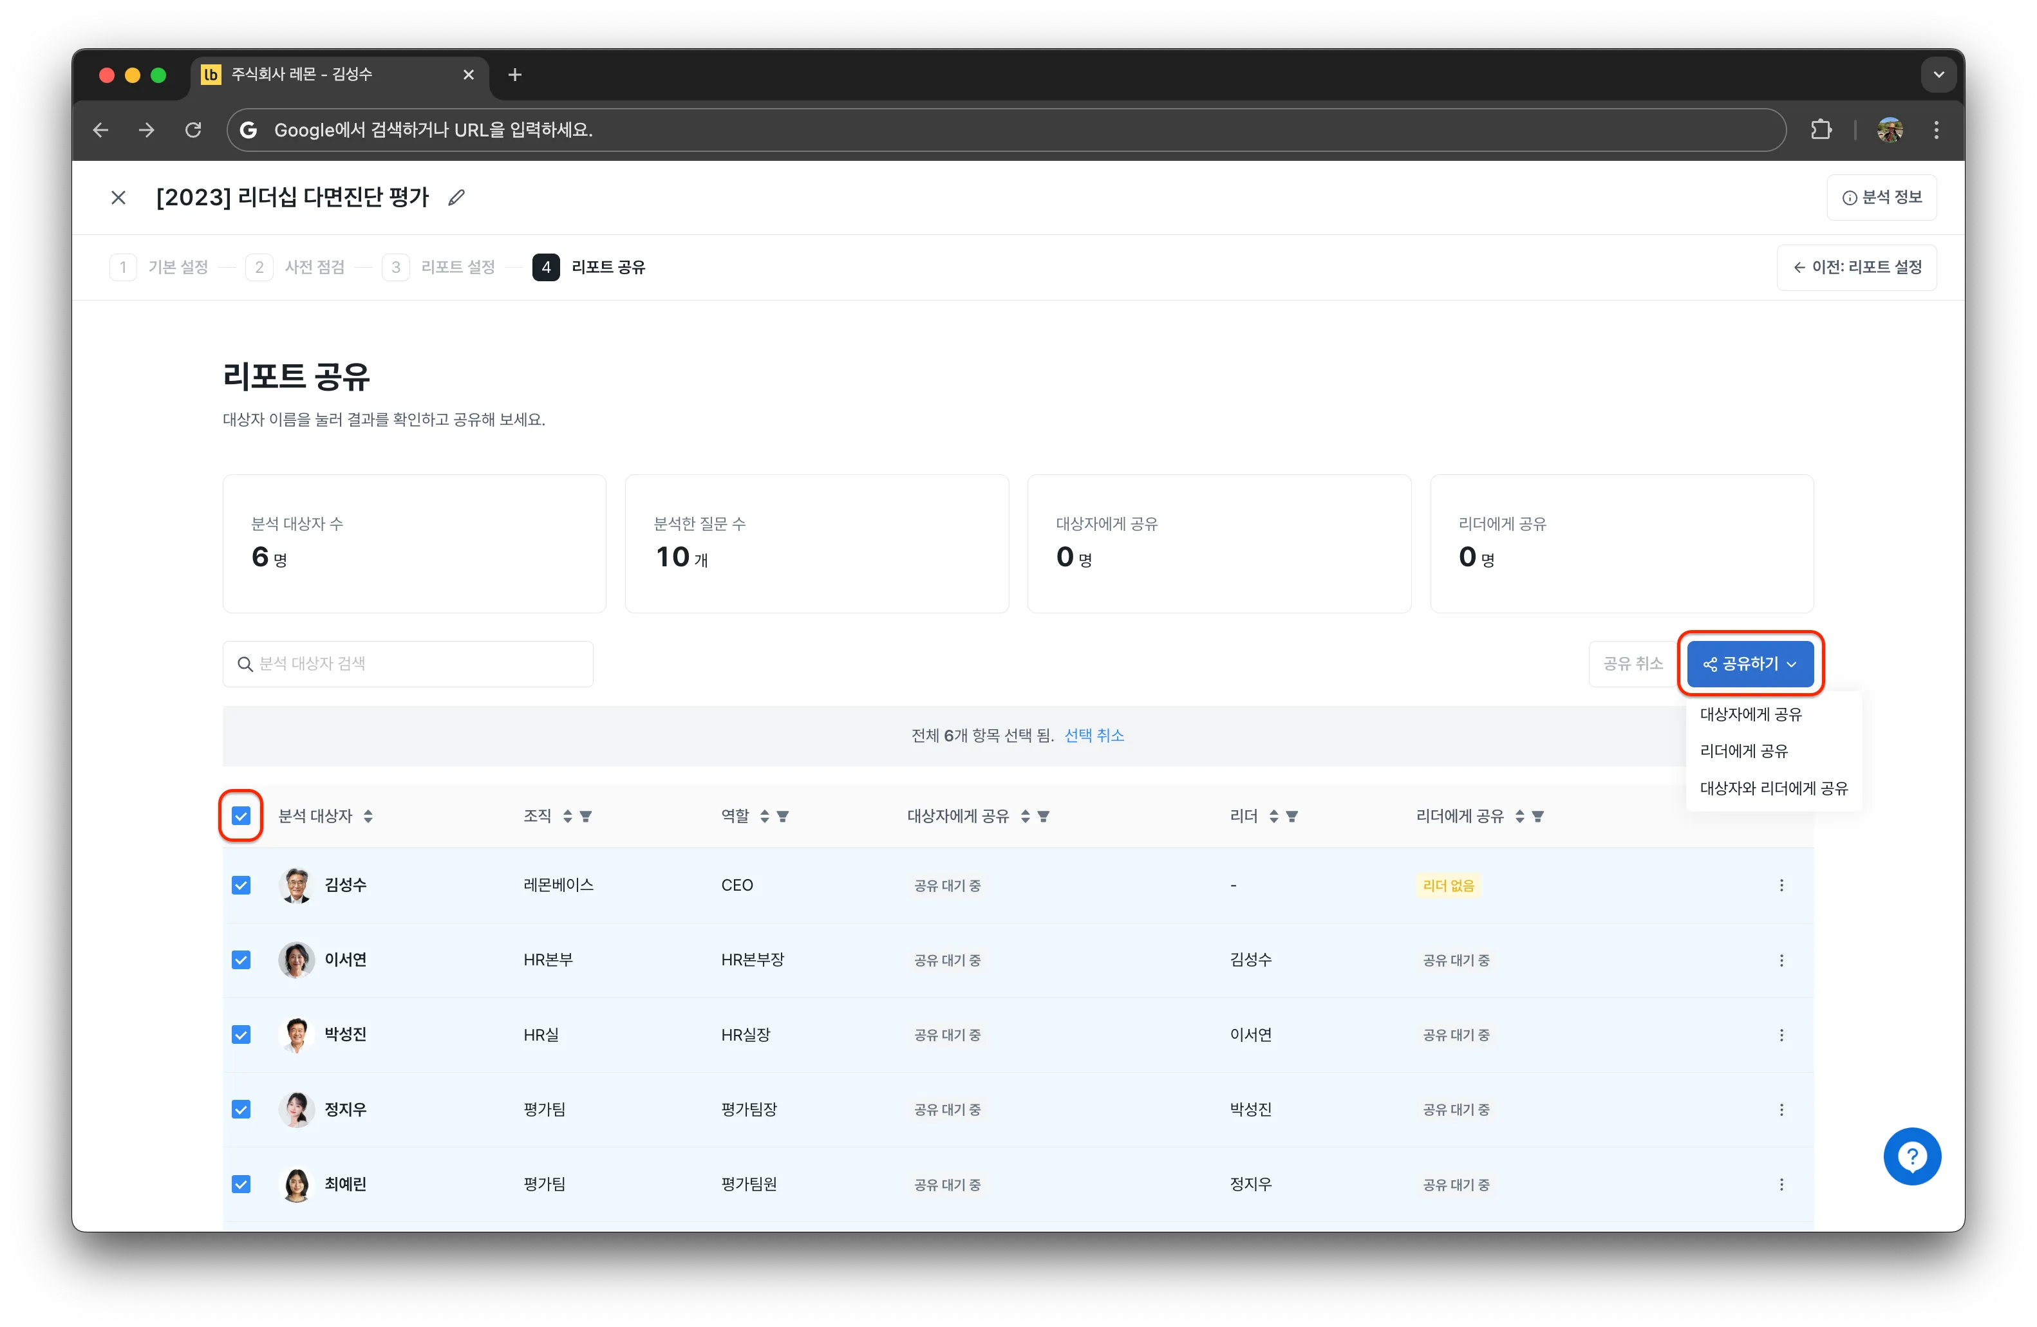This screenshot has height=1327, width=2037.
Task: Edit the evaluation title with pencil icon
Action: pyautogui.click(x=456, y=198)
